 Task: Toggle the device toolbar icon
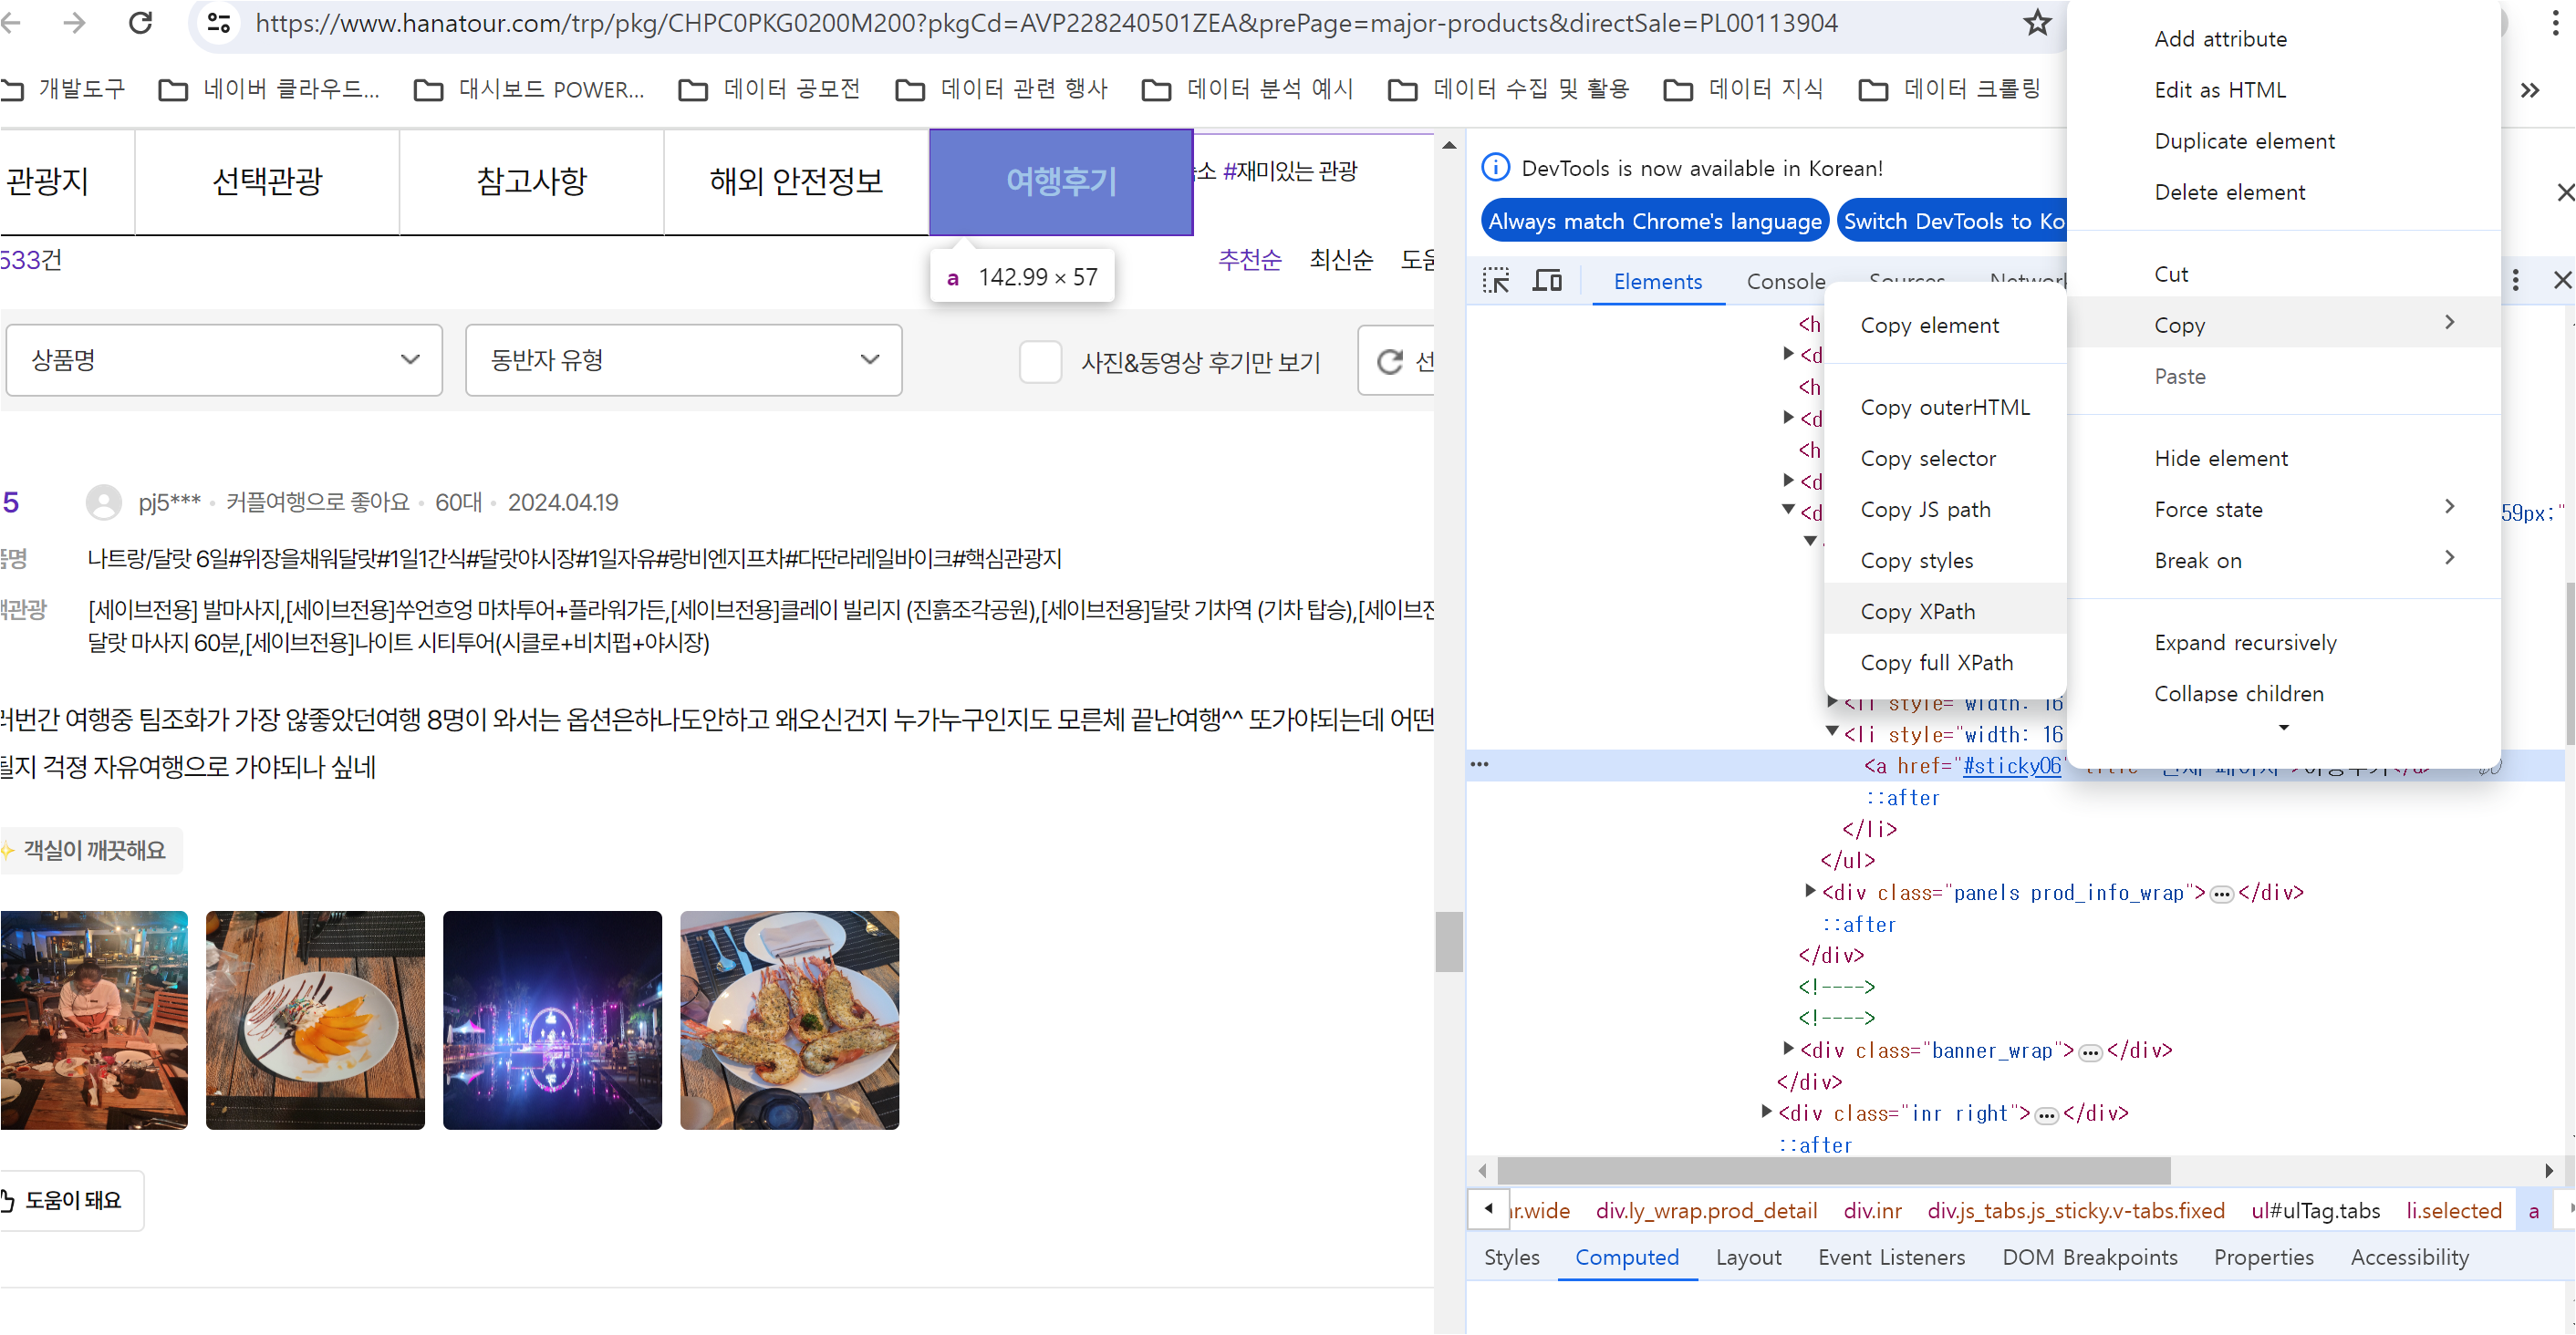(1547, 281)
